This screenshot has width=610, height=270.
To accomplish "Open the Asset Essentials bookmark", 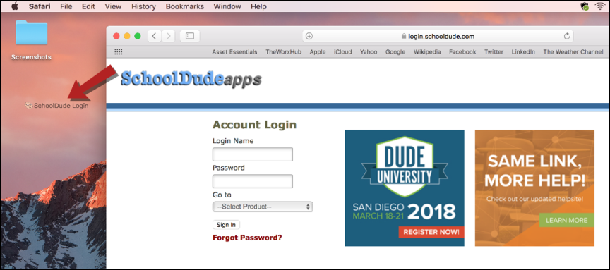I will click(x=234, y=51).
